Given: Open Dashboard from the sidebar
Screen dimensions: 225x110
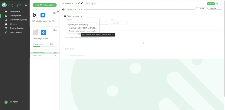Looking at the screenshot, I should pyautogui.click(x=15, y=12).
